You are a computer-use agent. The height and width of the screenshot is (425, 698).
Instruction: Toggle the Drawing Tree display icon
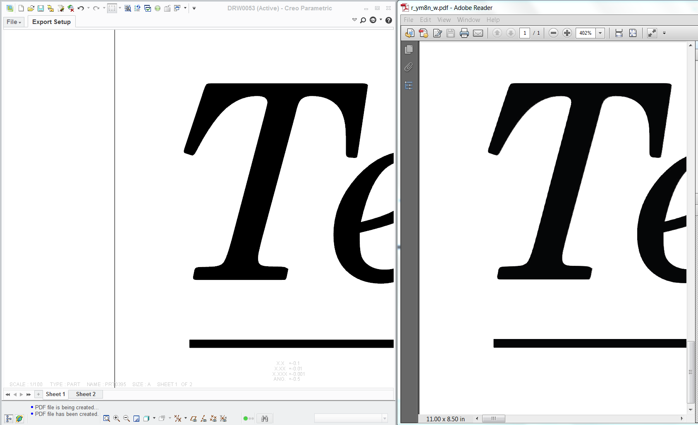[x=9, y=419]
